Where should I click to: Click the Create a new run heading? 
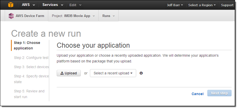coord(46,33)
